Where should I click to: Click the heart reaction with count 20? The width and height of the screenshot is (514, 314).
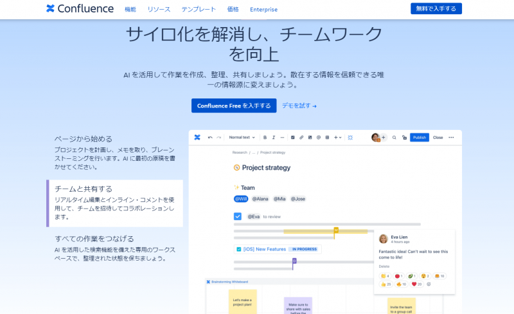point(416,284)
